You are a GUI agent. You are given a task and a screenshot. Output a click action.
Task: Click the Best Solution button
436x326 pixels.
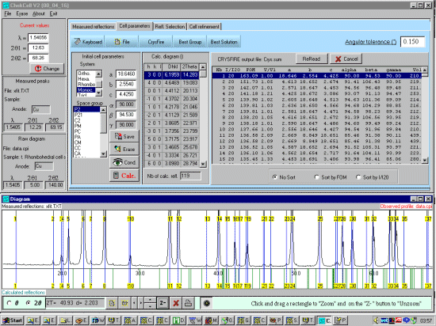(224, 42)
